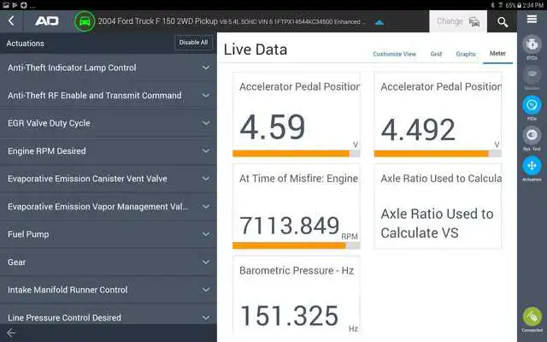Expand Intake Manifold Runner Control
This screenshot has height=342, width=547.
109,290
